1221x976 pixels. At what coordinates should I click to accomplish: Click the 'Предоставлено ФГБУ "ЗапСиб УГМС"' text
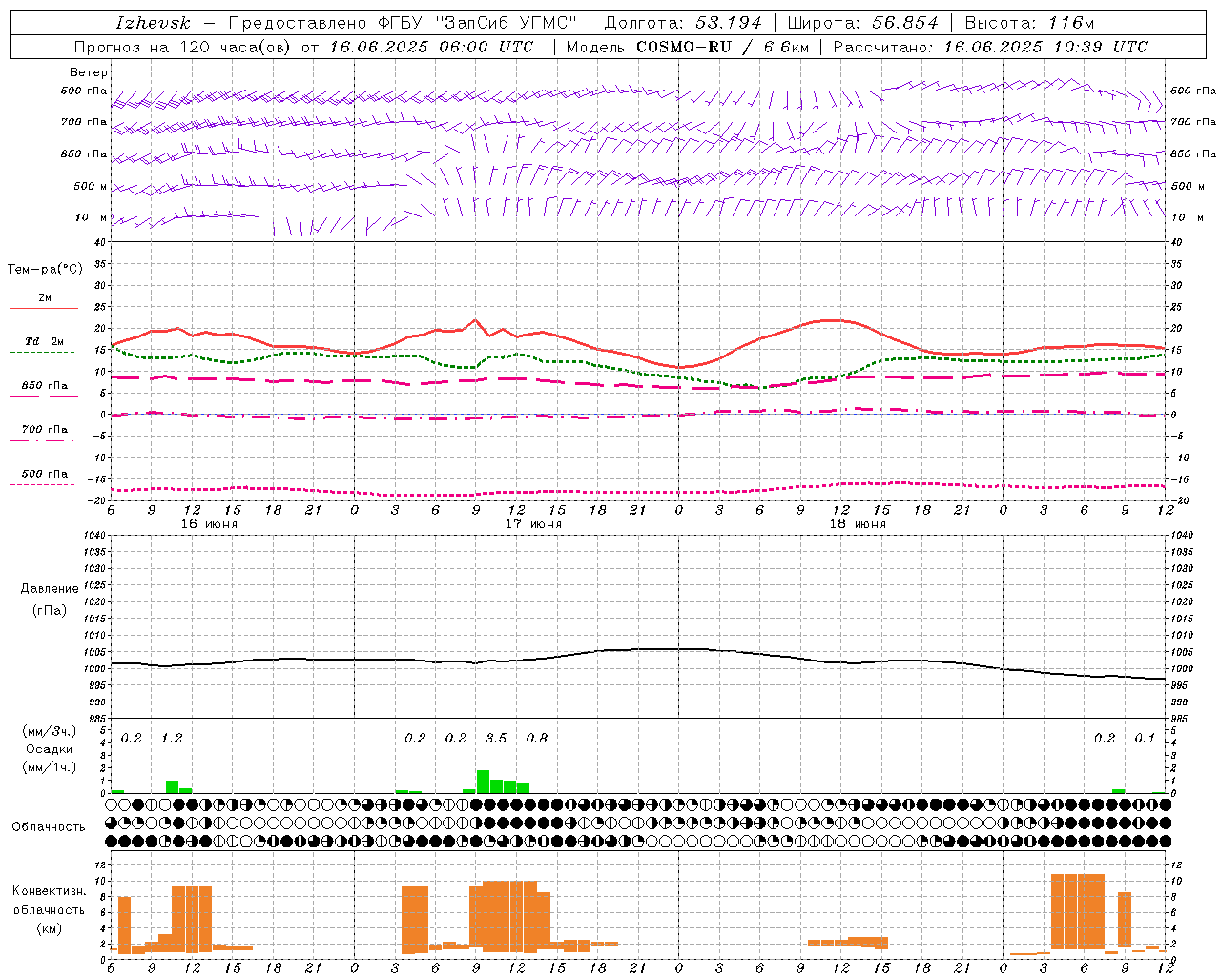click(x=403, y=23)
